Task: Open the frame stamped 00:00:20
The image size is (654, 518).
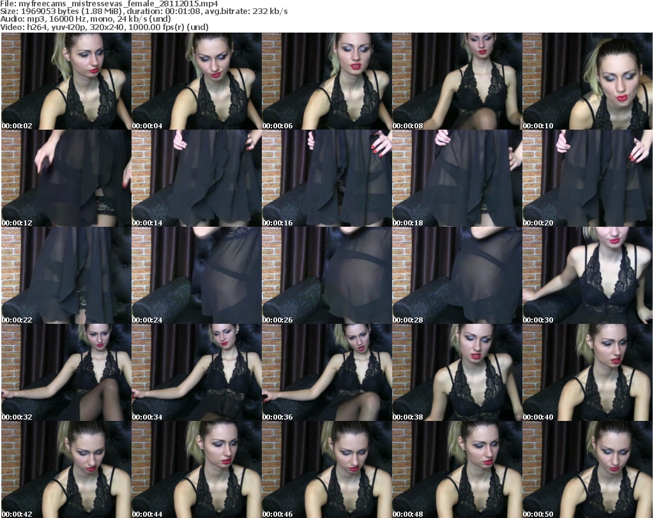Action: pyautogui.click(x=588, y=178)
